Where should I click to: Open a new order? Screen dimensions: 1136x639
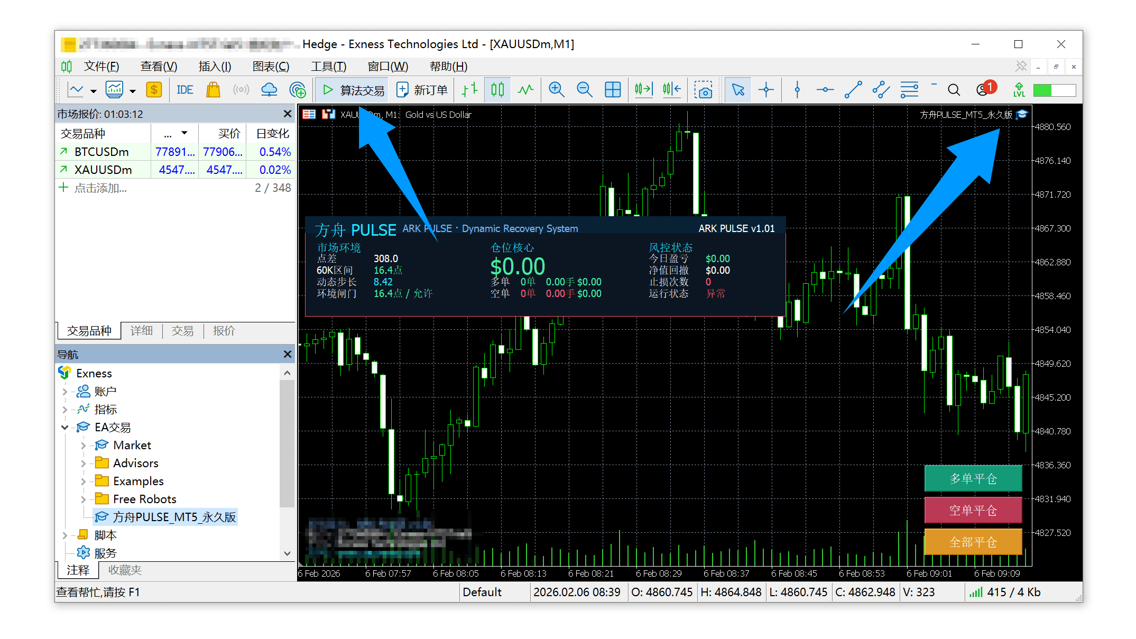[422, 90]
